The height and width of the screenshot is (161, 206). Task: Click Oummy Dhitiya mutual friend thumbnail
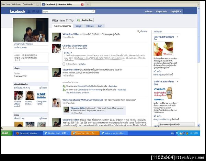point(30,95)
